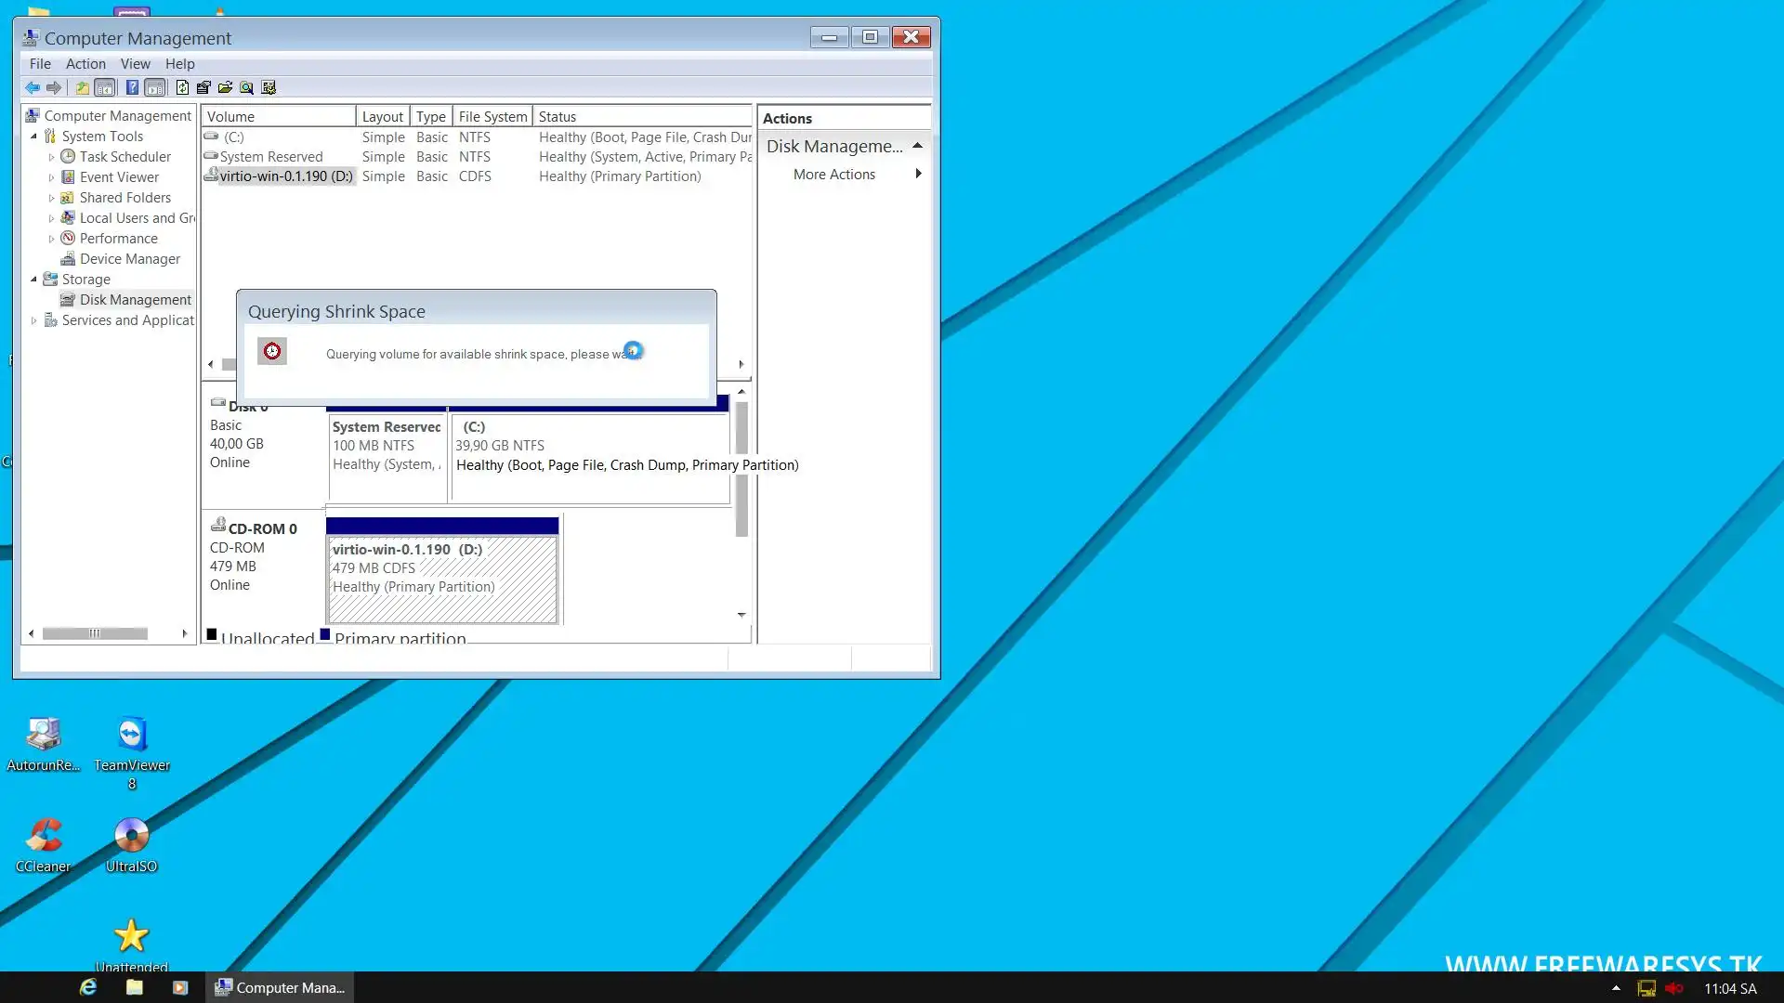Open Internet Explorer from the taskbar

pos(88,987)
